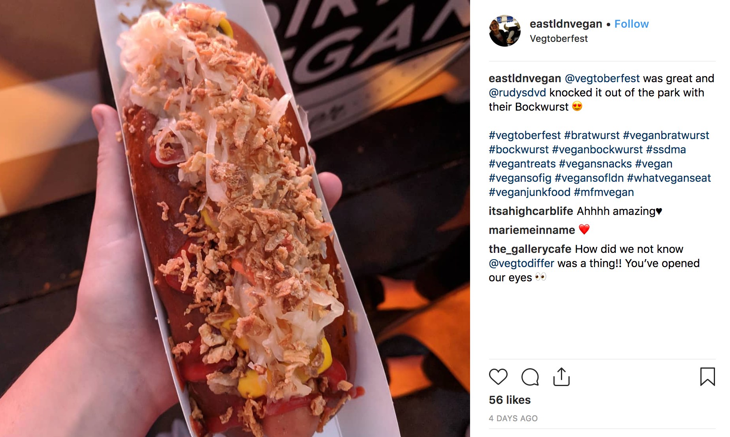Follow the eastldnvegan account
730x437 pixels.
click(x=631, y=24)
